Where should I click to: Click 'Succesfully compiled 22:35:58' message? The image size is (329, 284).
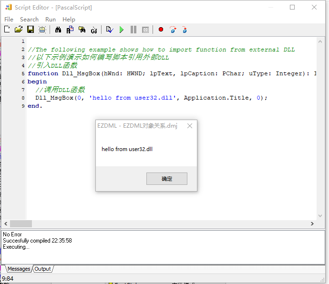click(37, 241)
